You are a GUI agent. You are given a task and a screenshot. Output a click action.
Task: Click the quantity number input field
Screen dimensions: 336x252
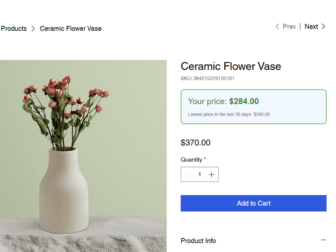tap(199, 175)
